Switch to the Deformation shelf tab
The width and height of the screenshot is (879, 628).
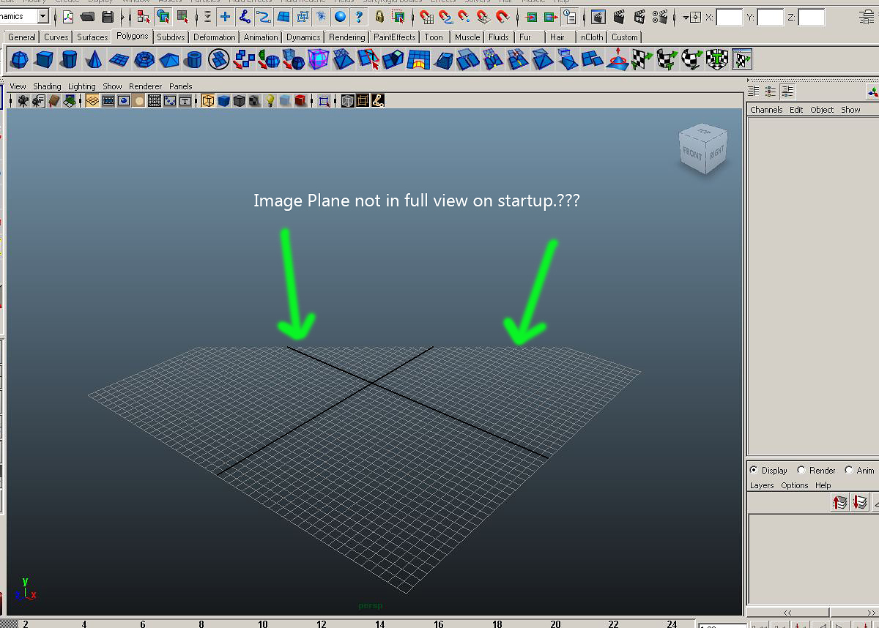tap(214, 37)
